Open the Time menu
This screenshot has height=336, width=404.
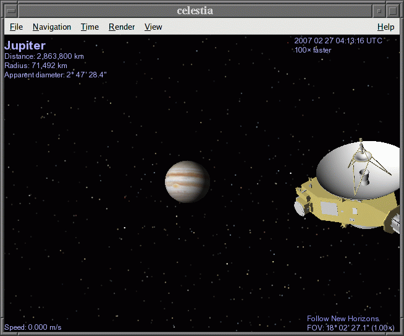[x=90, y=27]
